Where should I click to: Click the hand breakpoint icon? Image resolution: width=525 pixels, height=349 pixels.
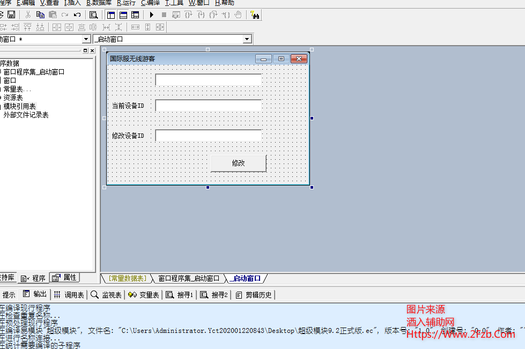[x=238, y=15]
